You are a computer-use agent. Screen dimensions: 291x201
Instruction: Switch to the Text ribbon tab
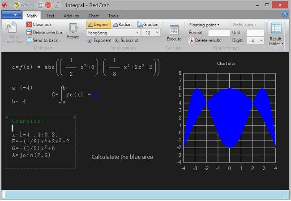(x=50, y=16)
